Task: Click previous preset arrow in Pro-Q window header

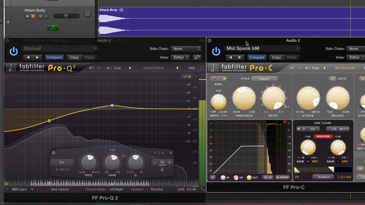Action: [x=28, y=57]
